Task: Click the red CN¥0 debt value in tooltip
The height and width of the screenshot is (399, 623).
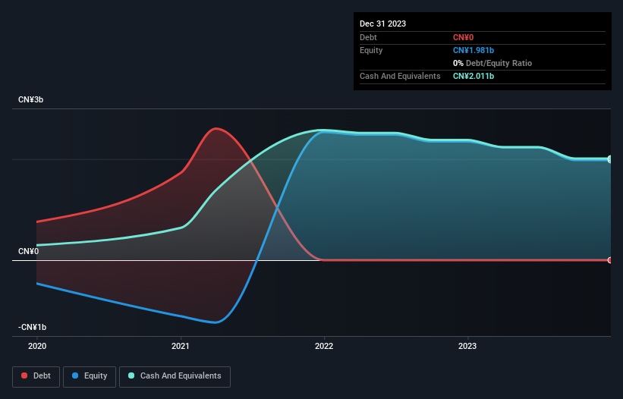Action: [x=464, y=38]
